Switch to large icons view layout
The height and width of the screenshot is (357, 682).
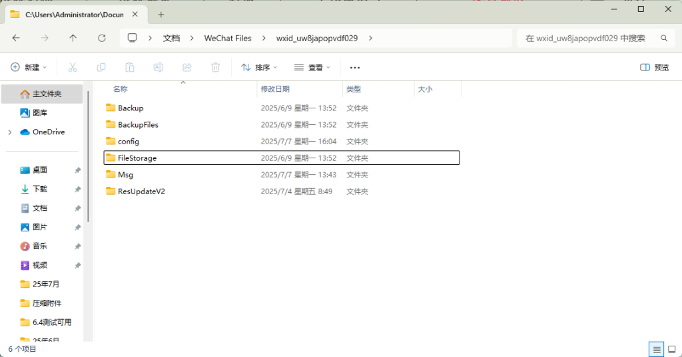click(x=671, y=349)
